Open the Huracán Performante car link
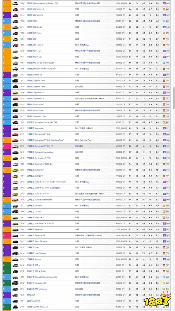This screenshot has width=175, height=311. pyautogui.click(x=39, y=200)
